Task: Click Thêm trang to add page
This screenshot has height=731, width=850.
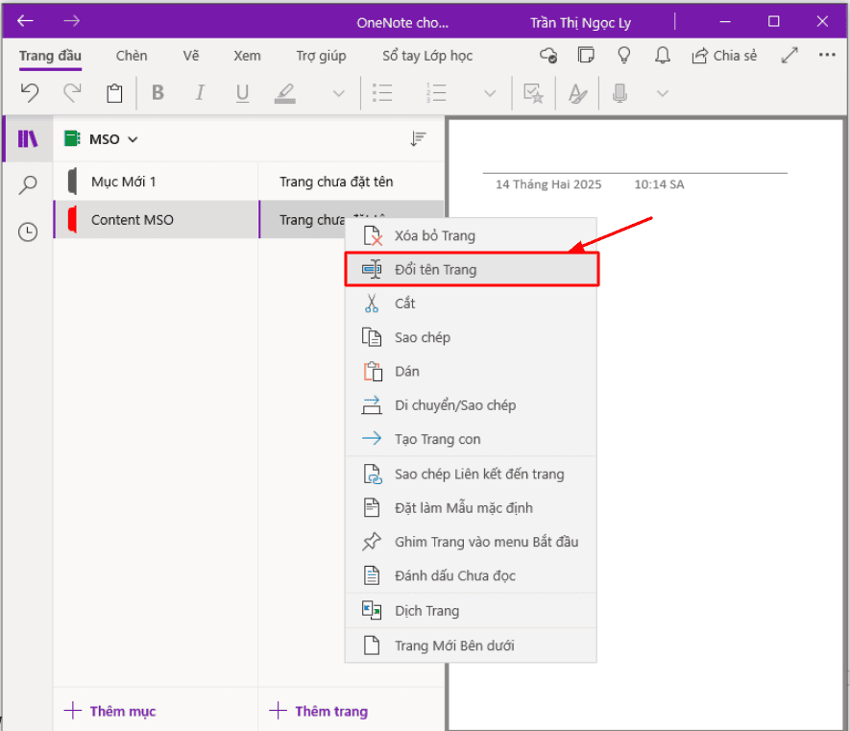Action: pos(319,711)
